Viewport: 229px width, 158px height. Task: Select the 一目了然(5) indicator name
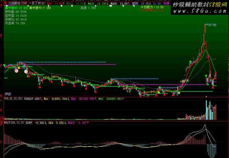pos(37,3)
